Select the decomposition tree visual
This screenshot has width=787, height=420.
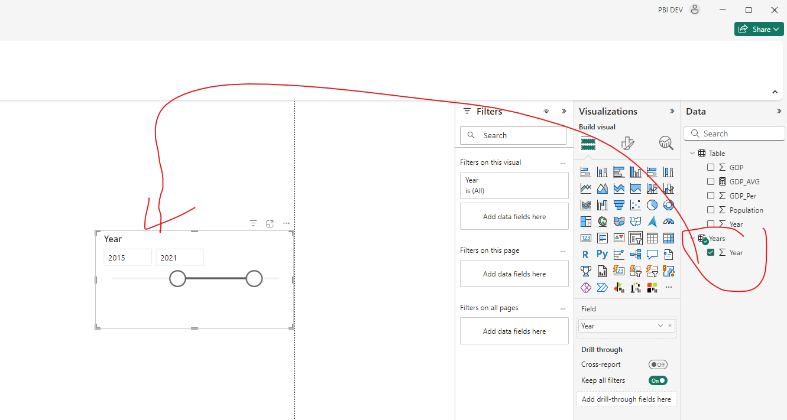click(636, 255)
